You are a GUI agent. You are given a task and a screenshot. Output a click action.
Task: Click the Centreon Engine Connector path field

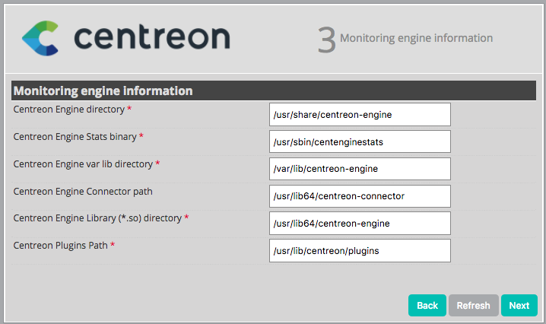tap(360, 196)
